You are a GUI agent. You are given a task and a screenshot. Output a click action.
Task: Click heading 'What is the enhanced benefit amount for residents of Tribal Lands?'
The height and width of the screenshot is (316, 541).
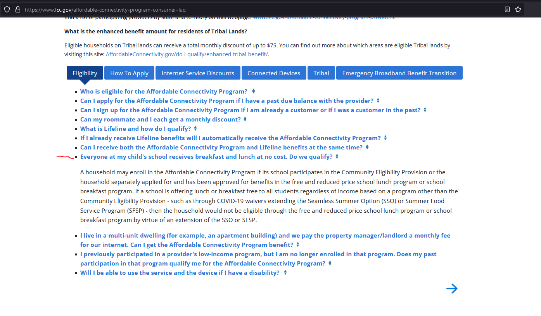[156, 31]
